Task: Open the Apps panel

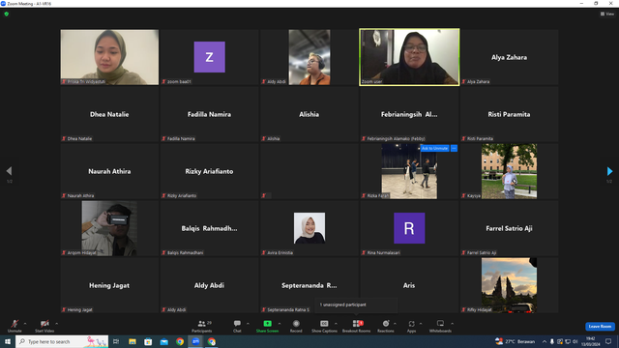Action: (x=411, y=326)
